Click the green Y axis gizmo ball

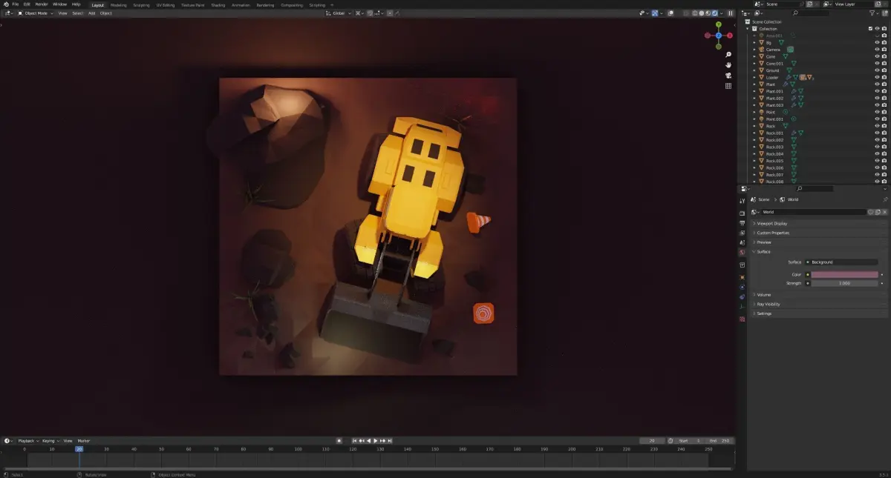(x=719, y=24)
